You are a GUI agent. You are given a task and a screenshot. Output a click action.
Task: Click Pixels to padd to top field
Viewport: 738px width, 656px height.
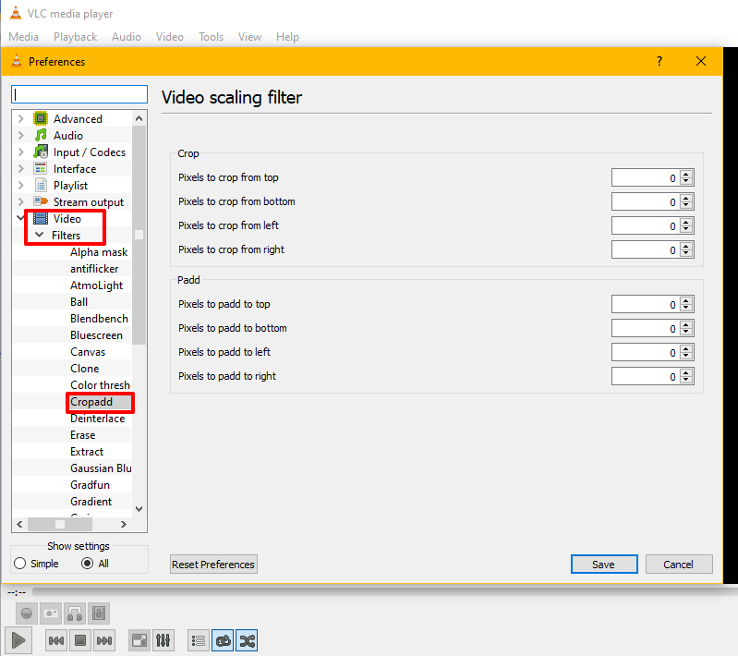pos(653,305)
